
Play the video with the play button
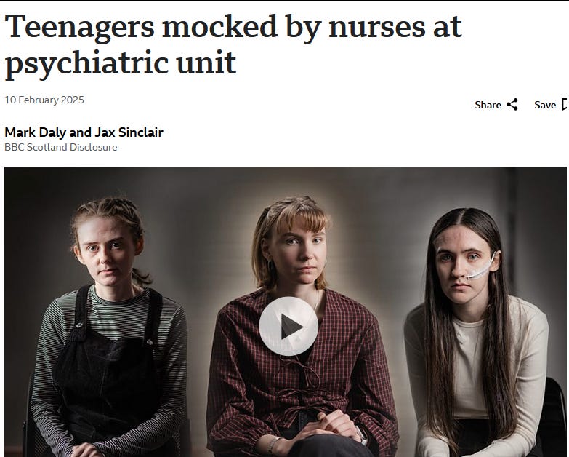288,326
